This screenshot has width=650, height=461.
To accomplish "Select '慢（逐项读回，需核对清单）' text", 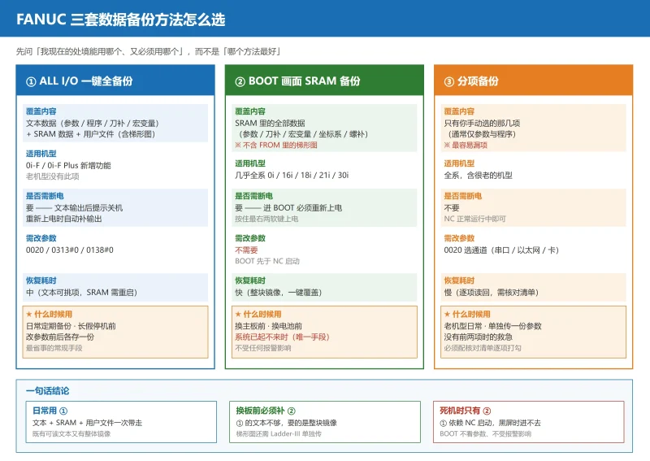I will pos(492,293).
